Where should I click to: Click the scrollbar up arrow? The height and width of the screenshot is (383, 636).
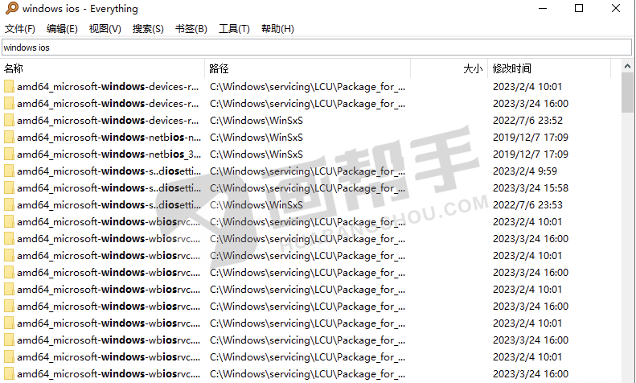coord(627,66)
